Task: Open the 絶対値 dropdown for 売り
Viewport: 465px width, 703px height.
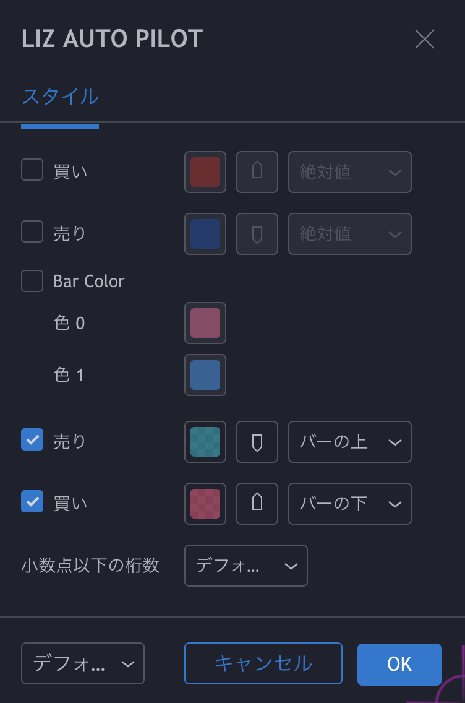Action: click(349, 234)
